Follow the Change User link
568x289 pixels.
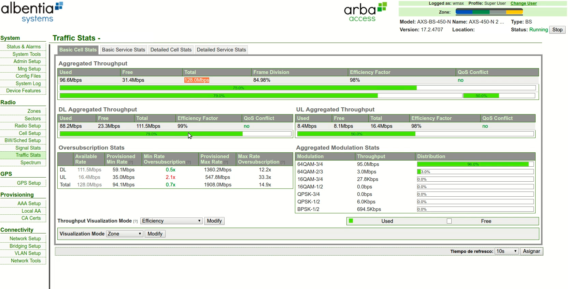click(x=523, y=3)
